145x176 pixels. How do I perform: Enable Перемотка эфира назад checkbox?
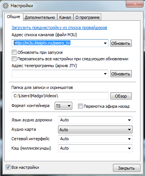tap(80, 106)
